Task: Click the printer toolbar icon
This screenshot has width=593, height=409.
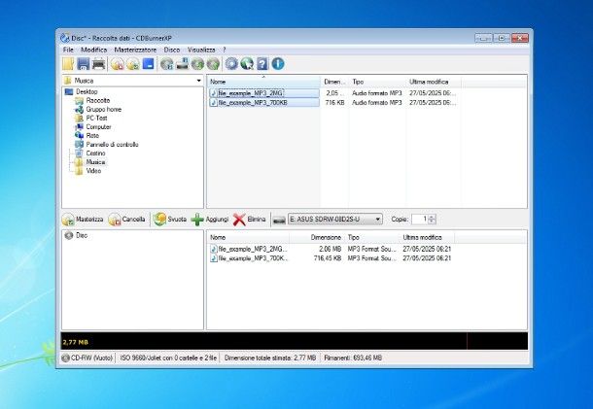Action: point(99,64)
